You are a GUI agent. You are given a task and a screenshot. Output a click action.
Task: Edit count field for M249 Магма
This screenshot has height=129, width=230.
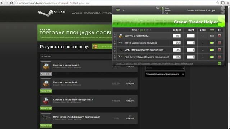point(190,50)
